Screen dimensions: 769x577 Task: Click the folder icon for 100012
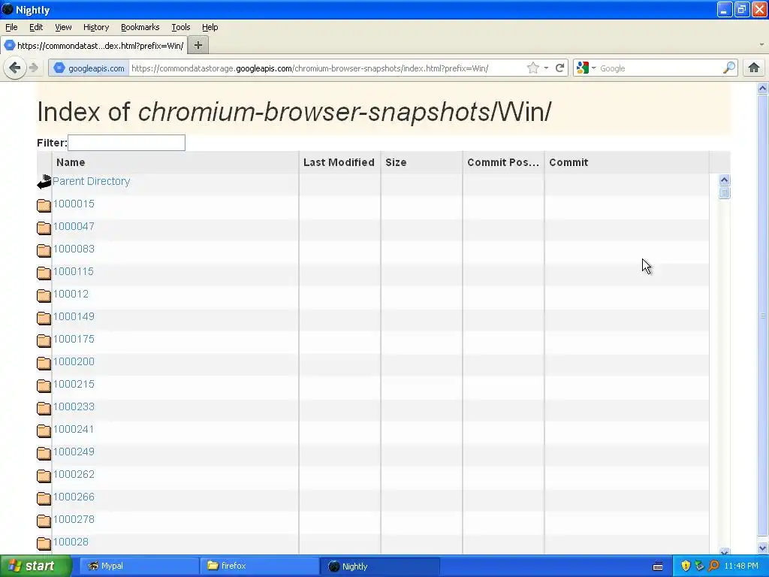click(x=44, y=295)
